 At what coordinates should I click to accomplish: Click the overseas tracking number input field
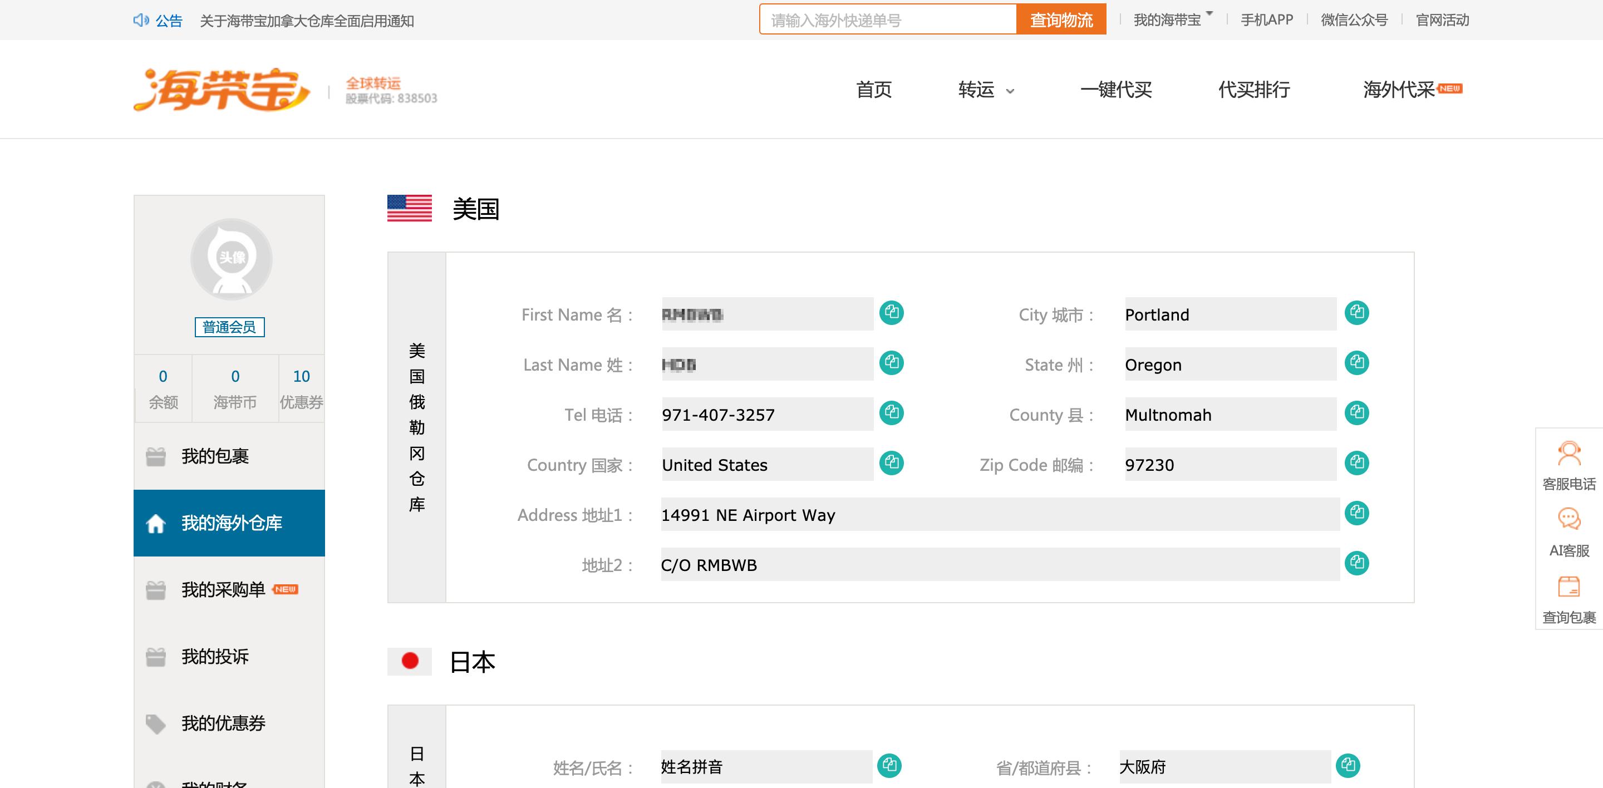pos(886,19)
